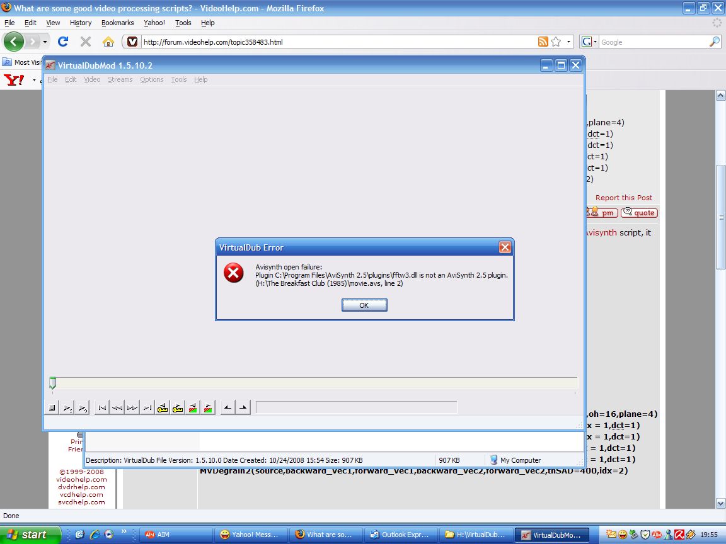This screenshot has width=726, height=544.
Task: Click the search magnifier icon in Firefox
Action: (x=715, y=42)
